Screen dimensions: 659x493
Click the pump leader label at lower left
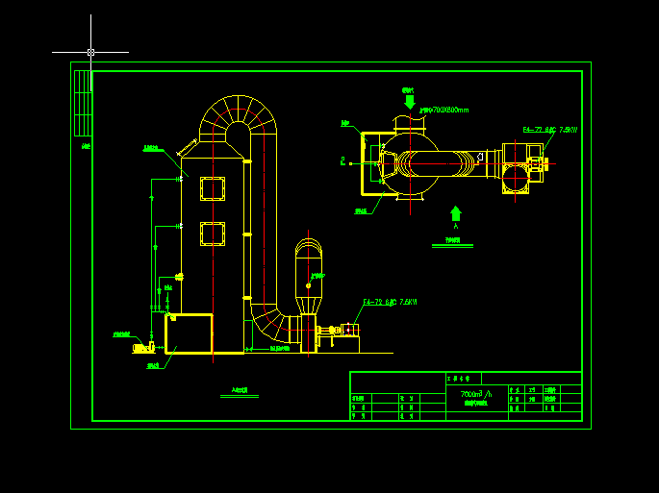coord(122,334)
